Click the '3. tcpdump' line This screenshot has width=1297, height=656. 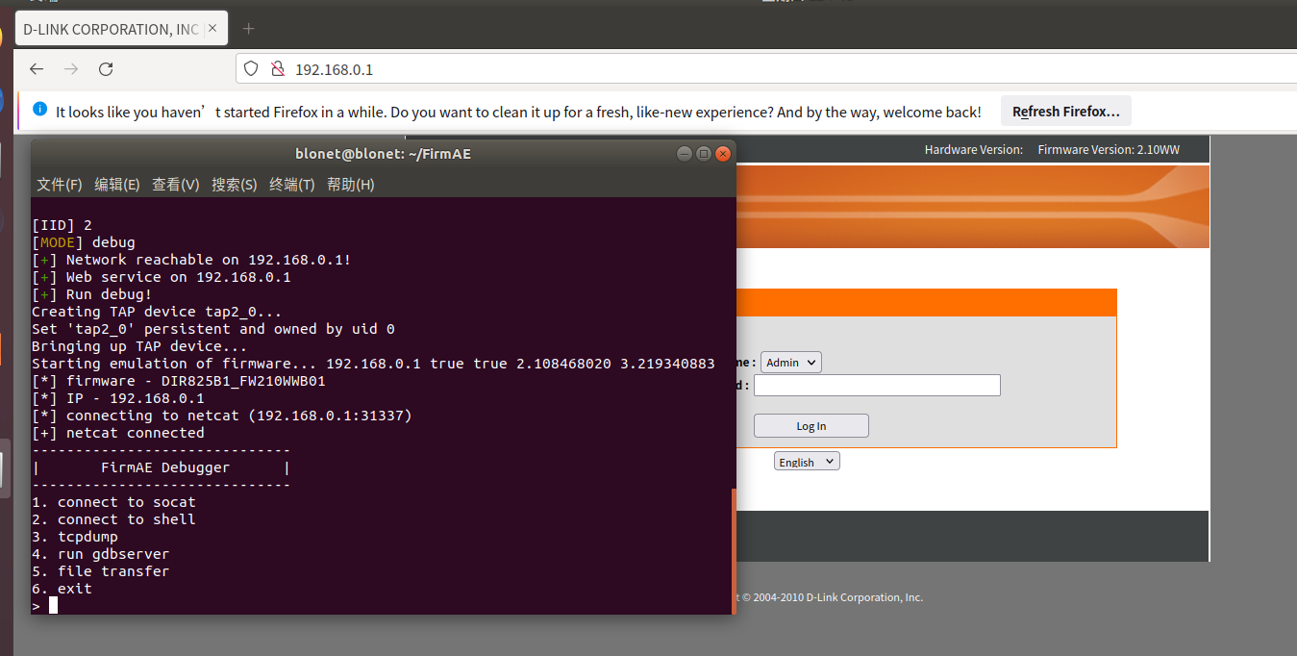75,537
